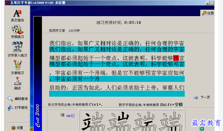This screenshot has width=223, height=131.
Task: Click the blue code umdj
Action: click(70, 115)
